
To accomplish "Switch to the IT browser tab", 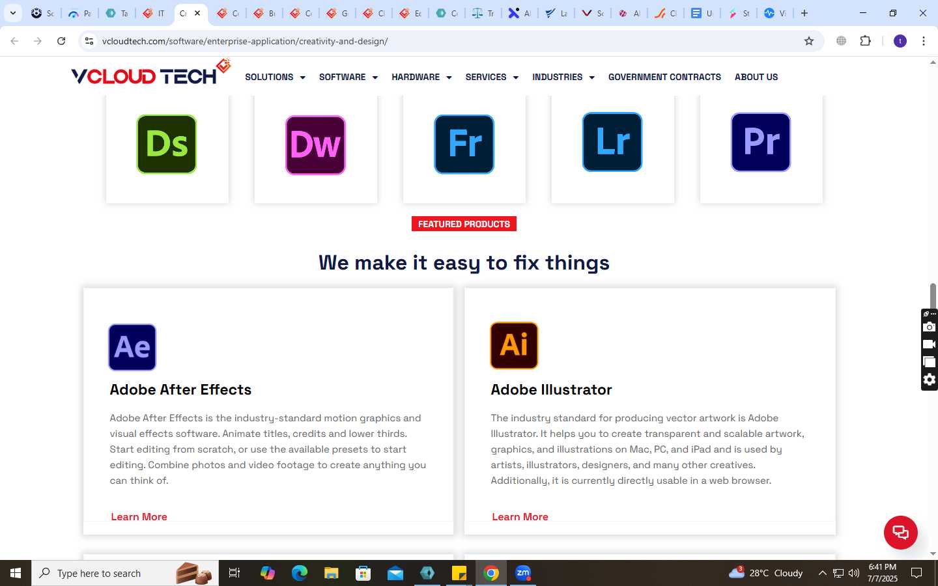I will point(154,13).
